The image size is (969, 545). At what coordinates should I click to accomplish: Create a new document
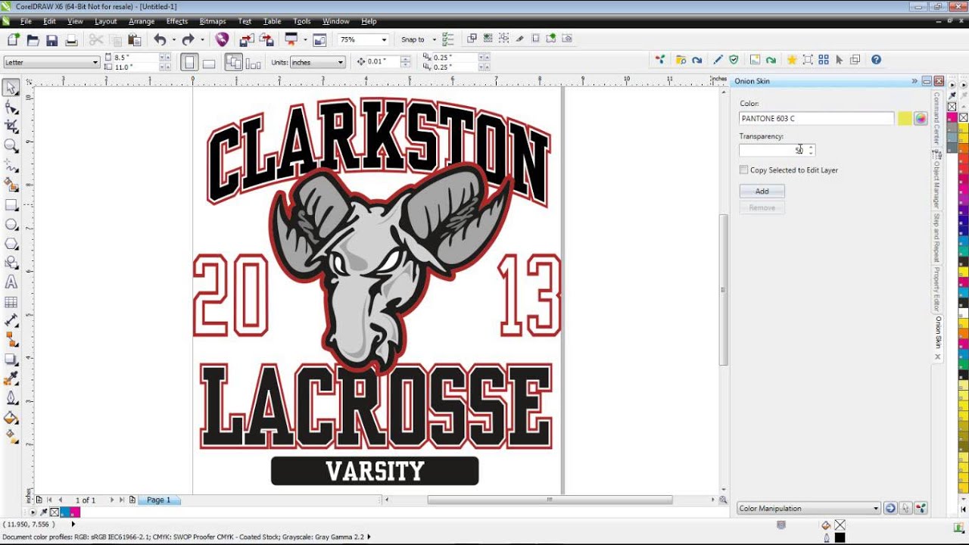14,39
